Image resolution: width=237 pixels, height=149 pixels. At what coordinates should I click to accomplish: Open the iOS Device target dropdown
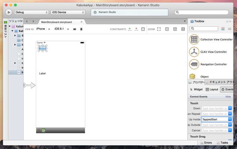(68, 12)
